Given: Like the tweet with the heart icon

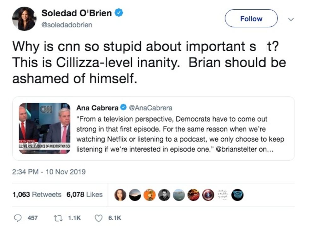Looking at the screenshot, I should click(x=99, y=218).
